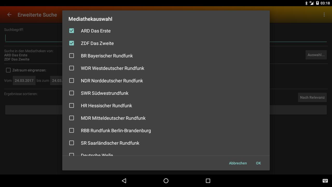The image size is (332, 187).
Task: Open the three-dot overflow menu
Action: click(x=324, y=15)
